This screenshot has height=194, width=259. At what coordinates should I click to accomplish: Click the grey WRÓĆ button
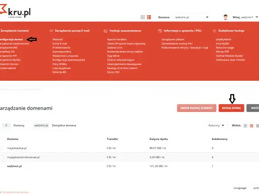coord(253,108)
